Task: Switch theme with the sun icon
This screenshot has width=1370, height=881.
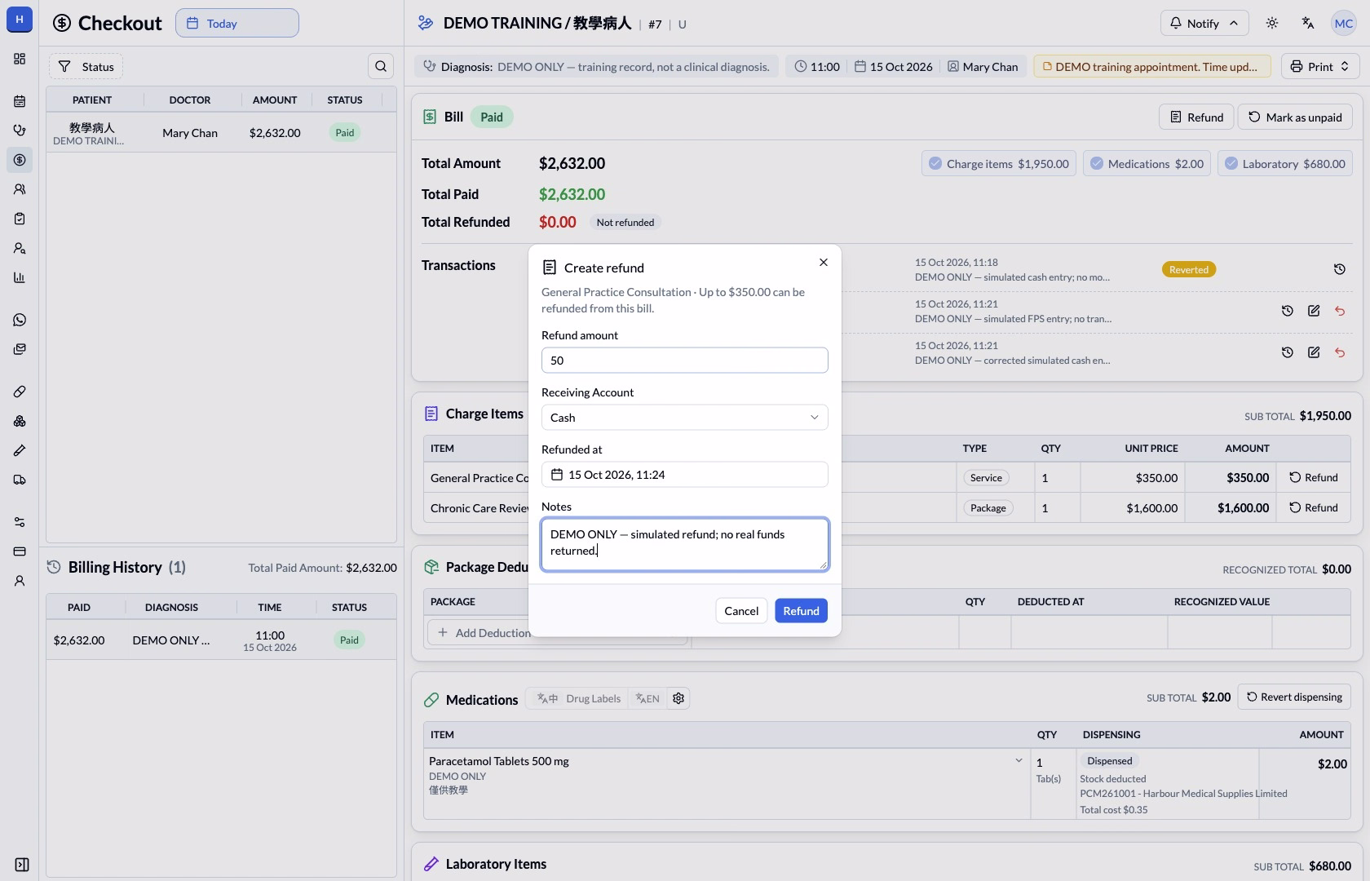Action: (1272, 23)
